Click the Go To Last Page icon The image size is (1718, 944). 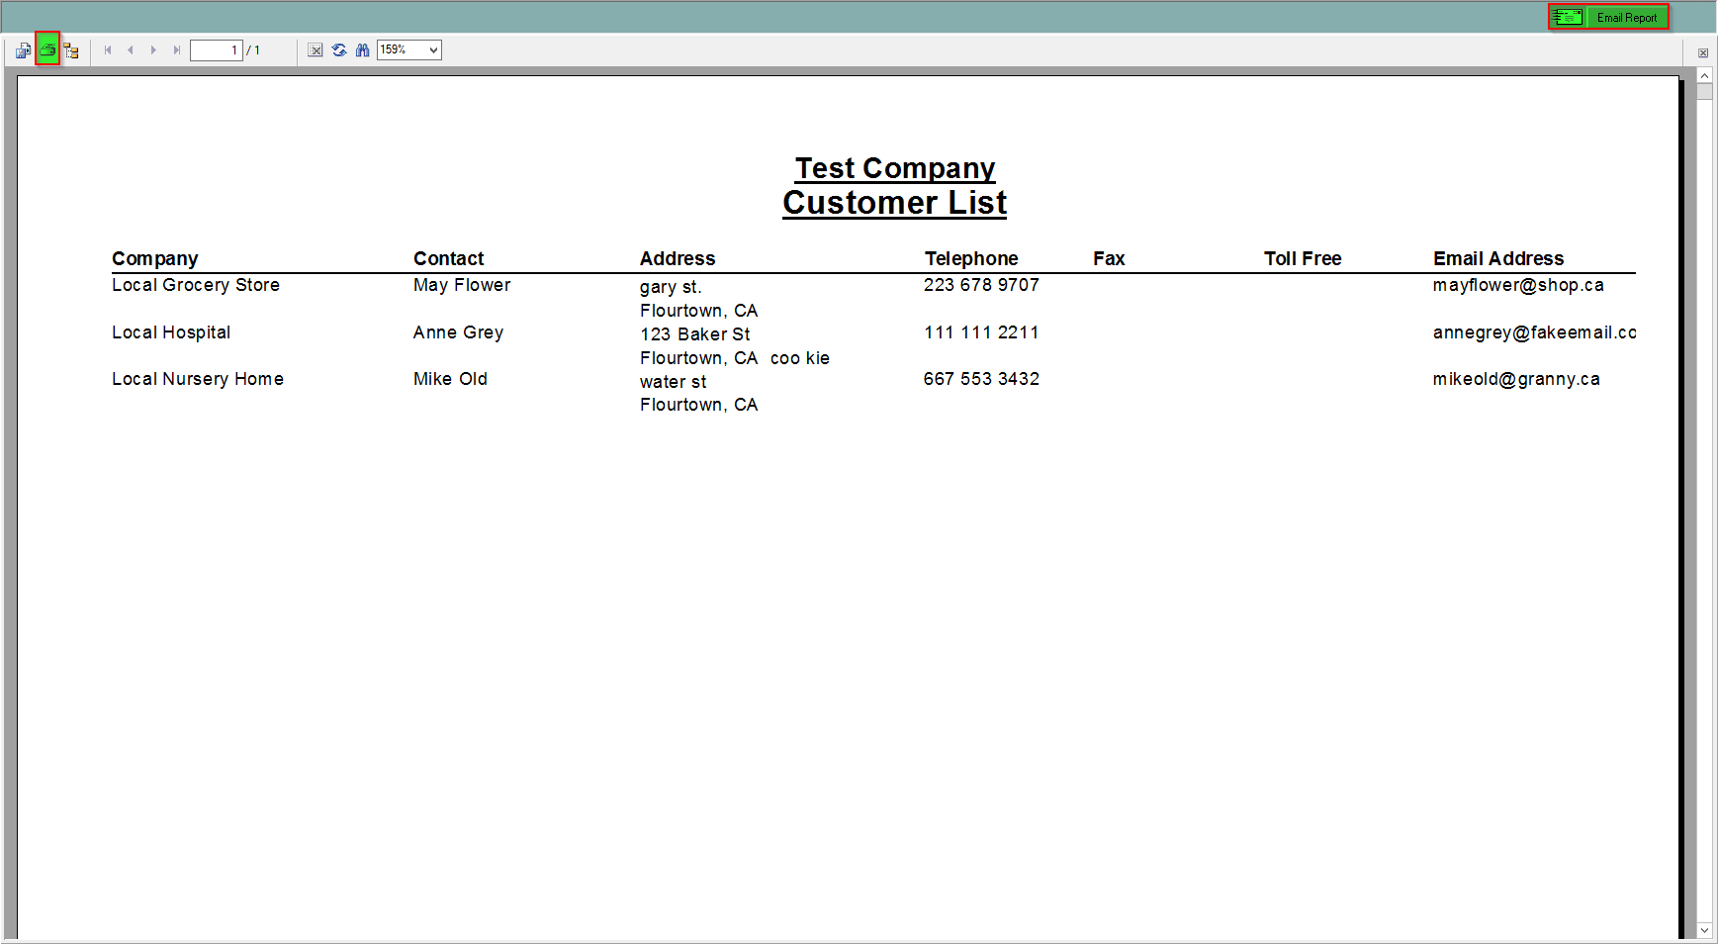click(177, 49)
